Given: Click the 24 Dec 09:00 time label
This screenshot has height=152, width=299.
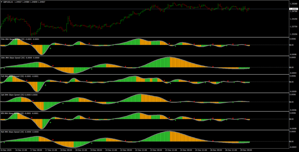Looking at the screenshot, I should coord(186,150).
